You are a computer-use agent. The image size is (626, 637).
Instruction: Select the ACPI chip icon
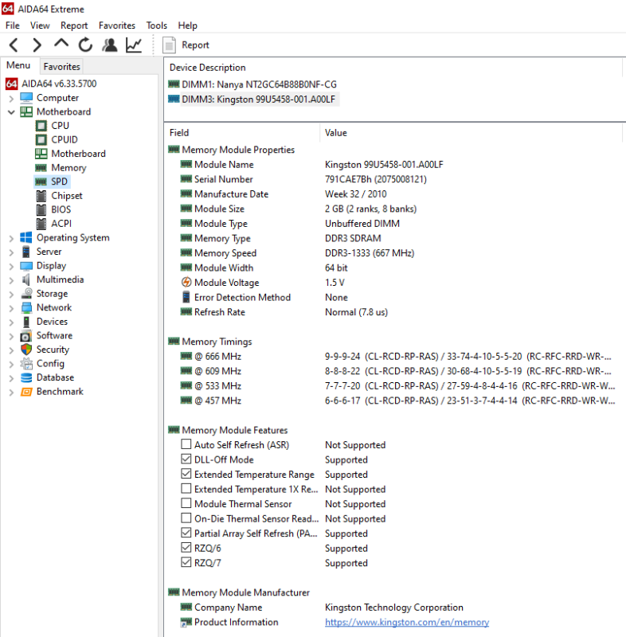click(x=41, y=224)
